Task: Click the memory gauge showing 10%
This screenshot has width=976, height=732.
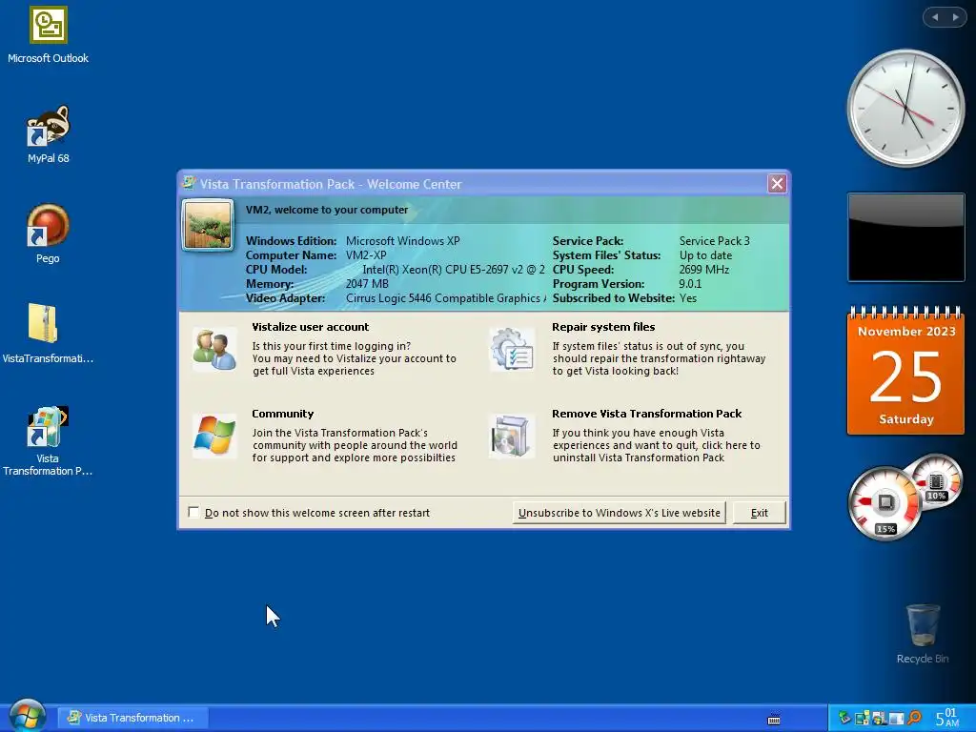Action: pos(936,481)
